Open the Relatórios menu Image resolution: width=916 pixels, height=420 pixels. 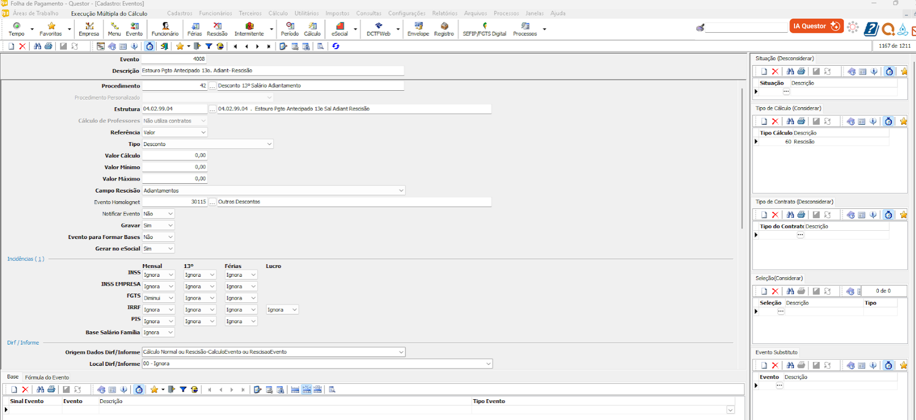click(x=444, y=13)
